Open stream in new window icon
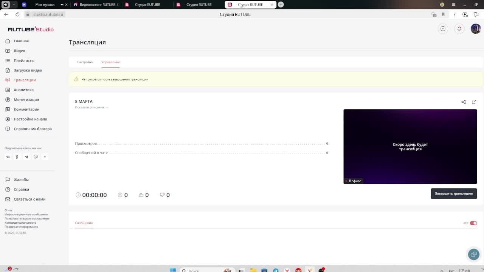The width and height of the screenshot is (484, 272). pyautogui.click(x=474, y=102)
